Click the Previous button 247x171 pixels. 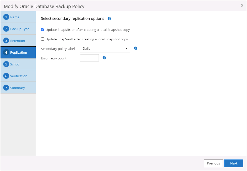(213, 163)
